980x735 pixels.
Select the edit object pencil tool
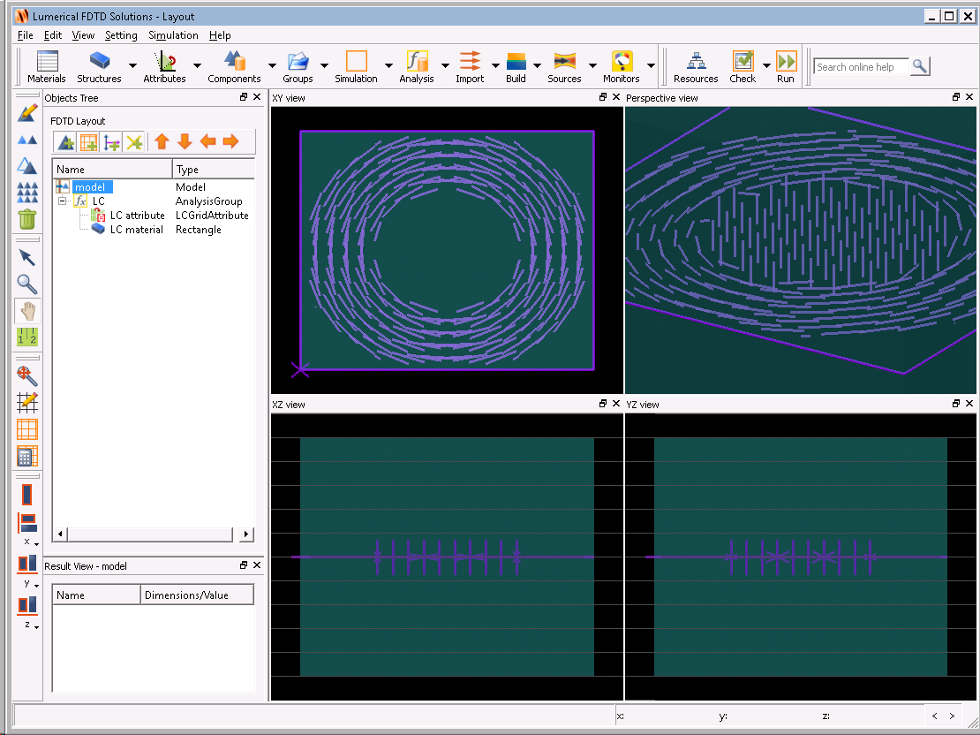pos(26,113)
